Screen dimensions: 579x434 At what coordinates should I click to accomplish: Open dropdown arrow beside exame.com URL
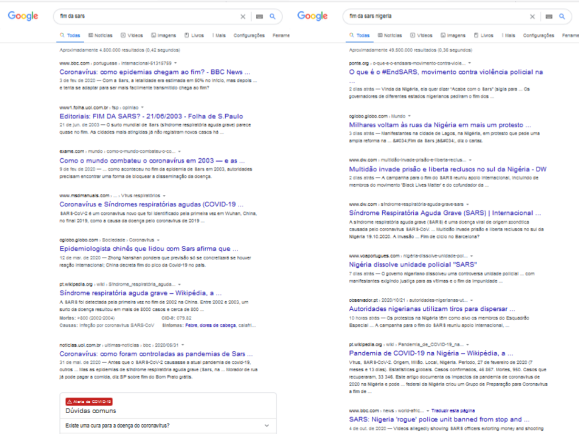179,151
